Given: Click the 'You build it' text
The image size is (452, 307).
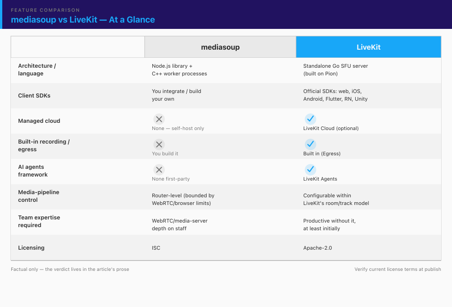Looking at the screenshot, I should click(165, 154).
